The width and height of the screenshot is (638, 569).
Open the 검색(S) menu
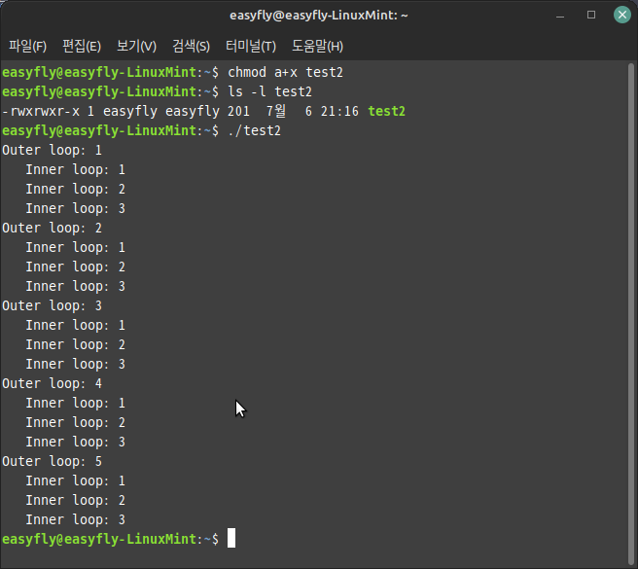(191, 46)
